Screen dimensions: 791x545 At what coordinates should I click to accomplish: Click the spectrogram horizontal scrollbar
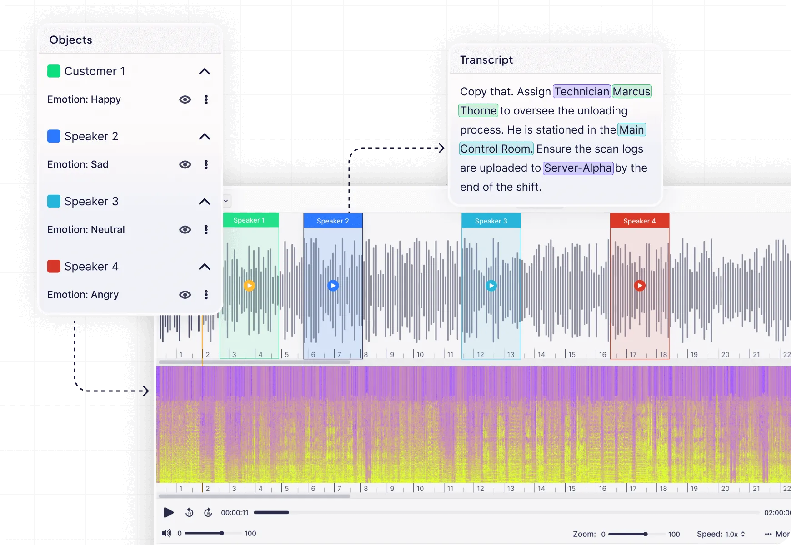(x=254, y=496)
